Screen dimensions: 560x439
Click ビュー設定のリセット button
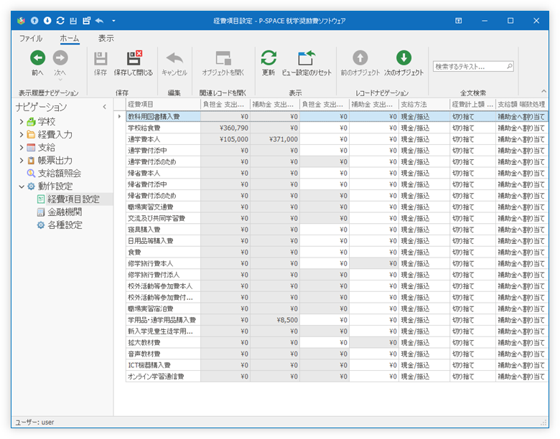307,64
